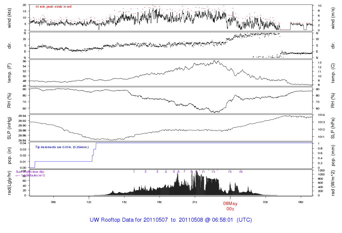
Task: Click the 'pcp. (in)' axis label
Action: (9, 156)
